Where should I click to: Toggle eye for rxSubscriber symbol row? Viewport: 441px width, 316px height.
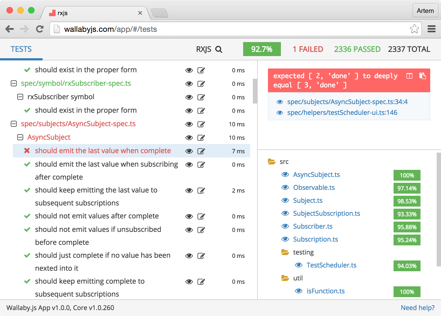pyautogui.click(x=189, y=97)
